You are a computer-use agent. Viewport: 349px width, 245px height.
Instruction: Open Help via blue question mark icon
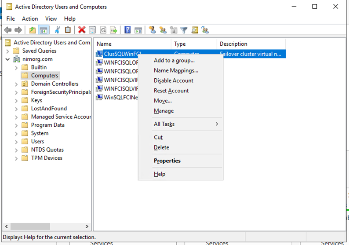(127, 30)
